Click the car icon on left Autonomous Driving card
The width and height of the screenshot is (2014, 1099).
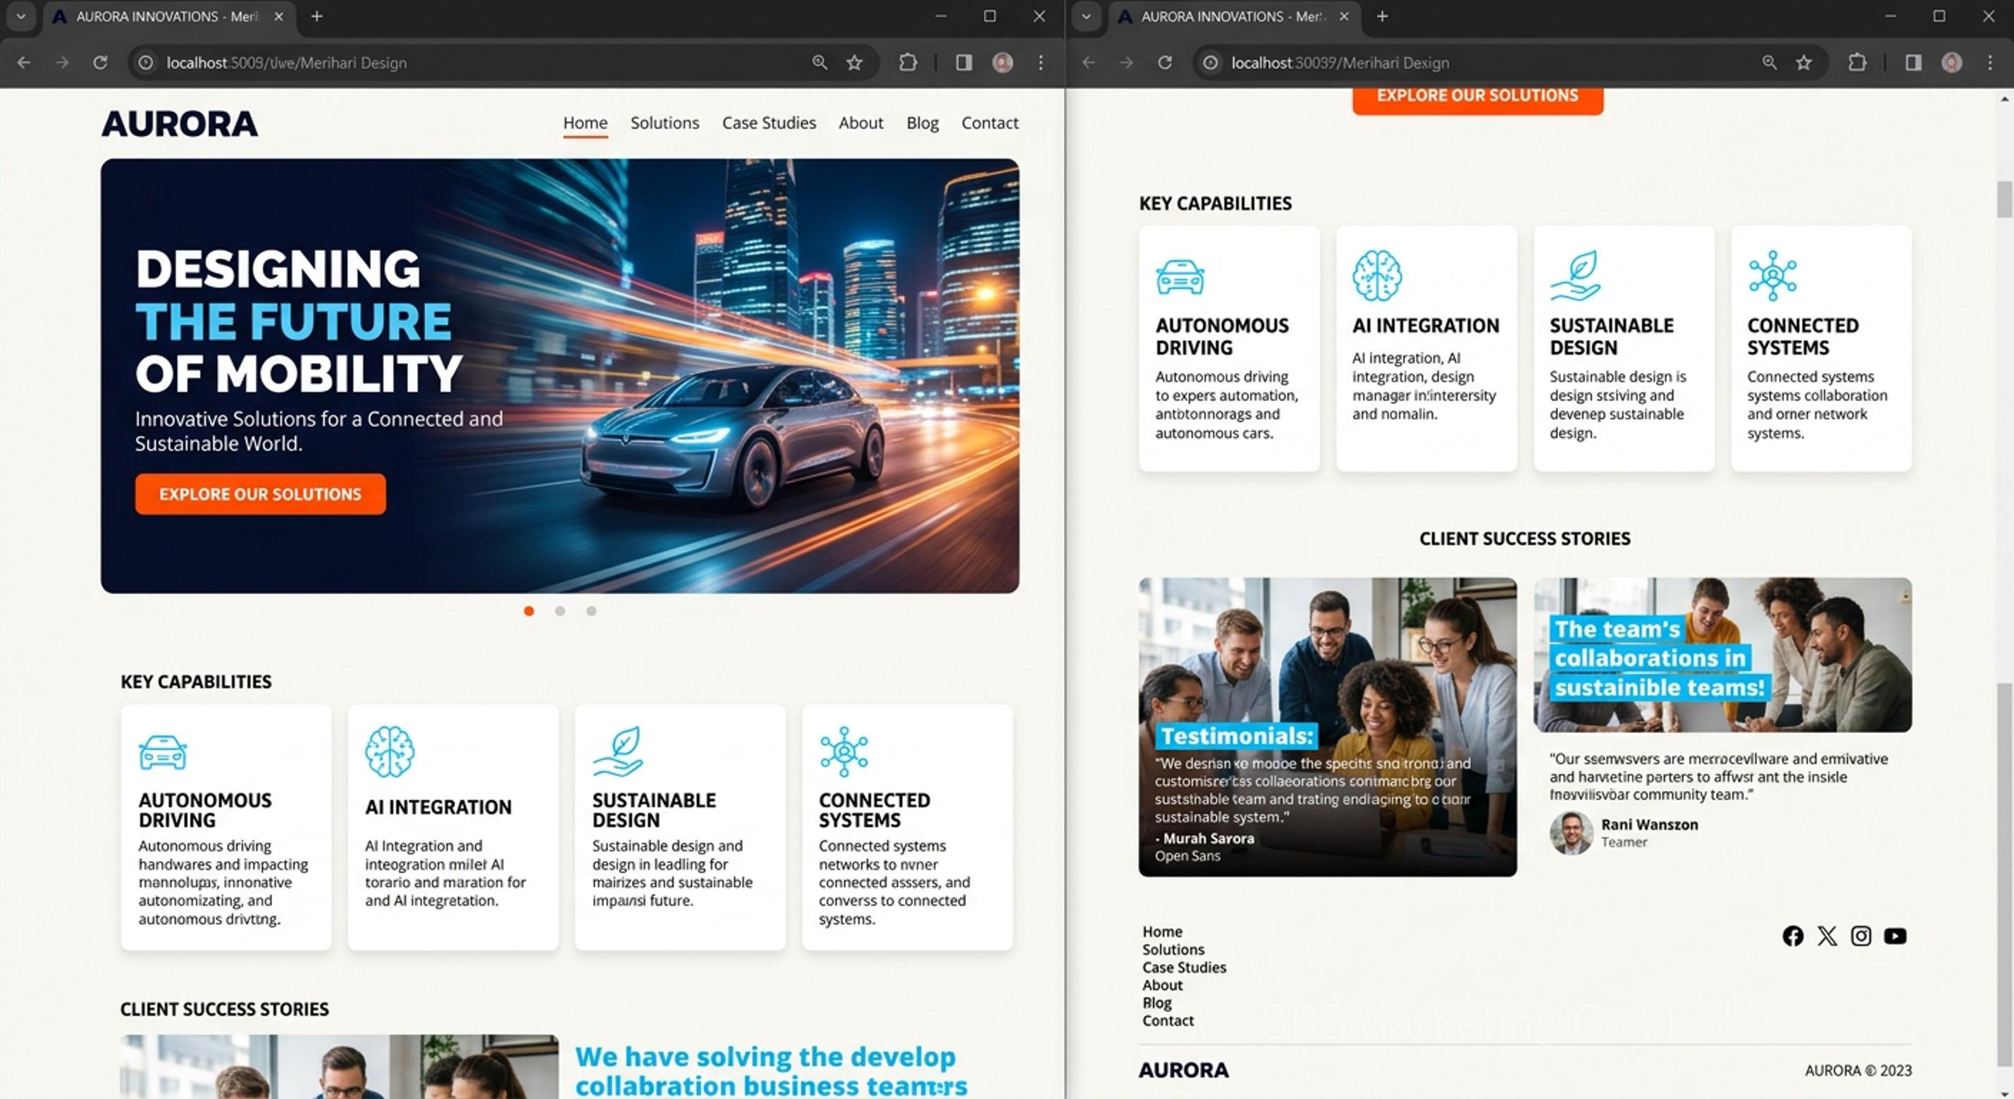click(x=163, y=752)
